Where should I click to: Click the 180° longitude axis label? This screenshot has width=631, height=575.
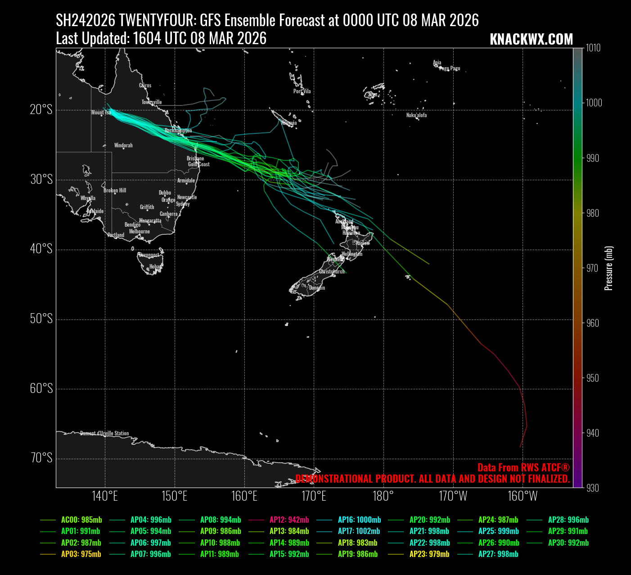point(383,496)
